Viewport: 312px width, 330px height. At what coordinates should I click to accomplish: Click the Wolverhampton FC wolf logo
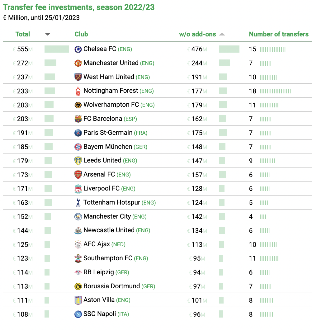[x=78, y=105]
